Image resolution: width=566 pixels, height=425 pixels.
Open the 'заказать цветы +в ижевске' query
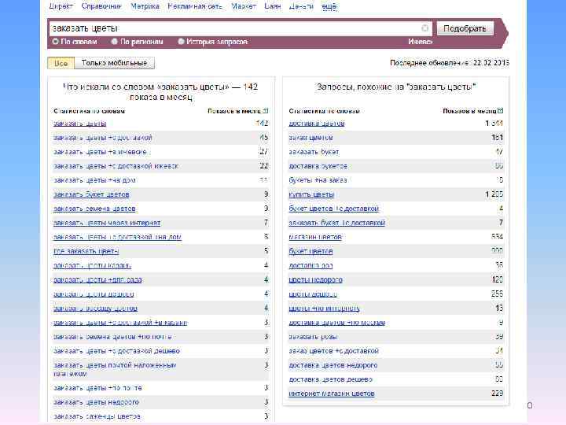(100, 152)
